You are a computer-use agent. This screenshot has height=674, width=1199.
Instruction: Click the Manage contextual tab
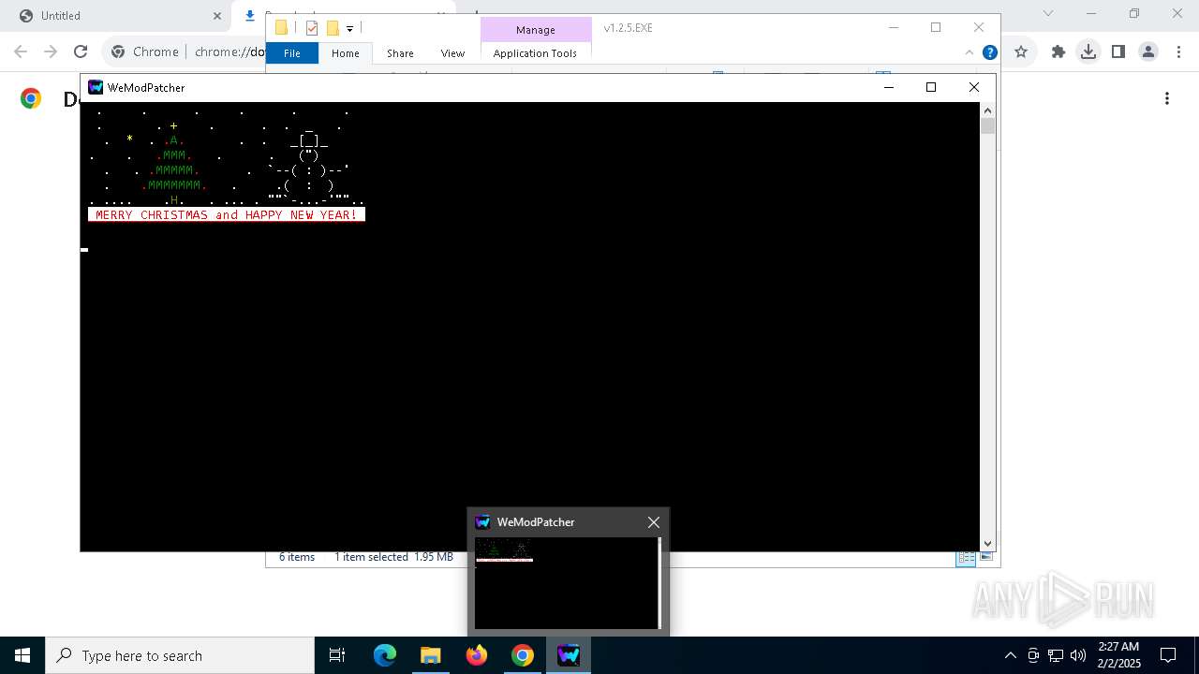(x=536, y=30)
